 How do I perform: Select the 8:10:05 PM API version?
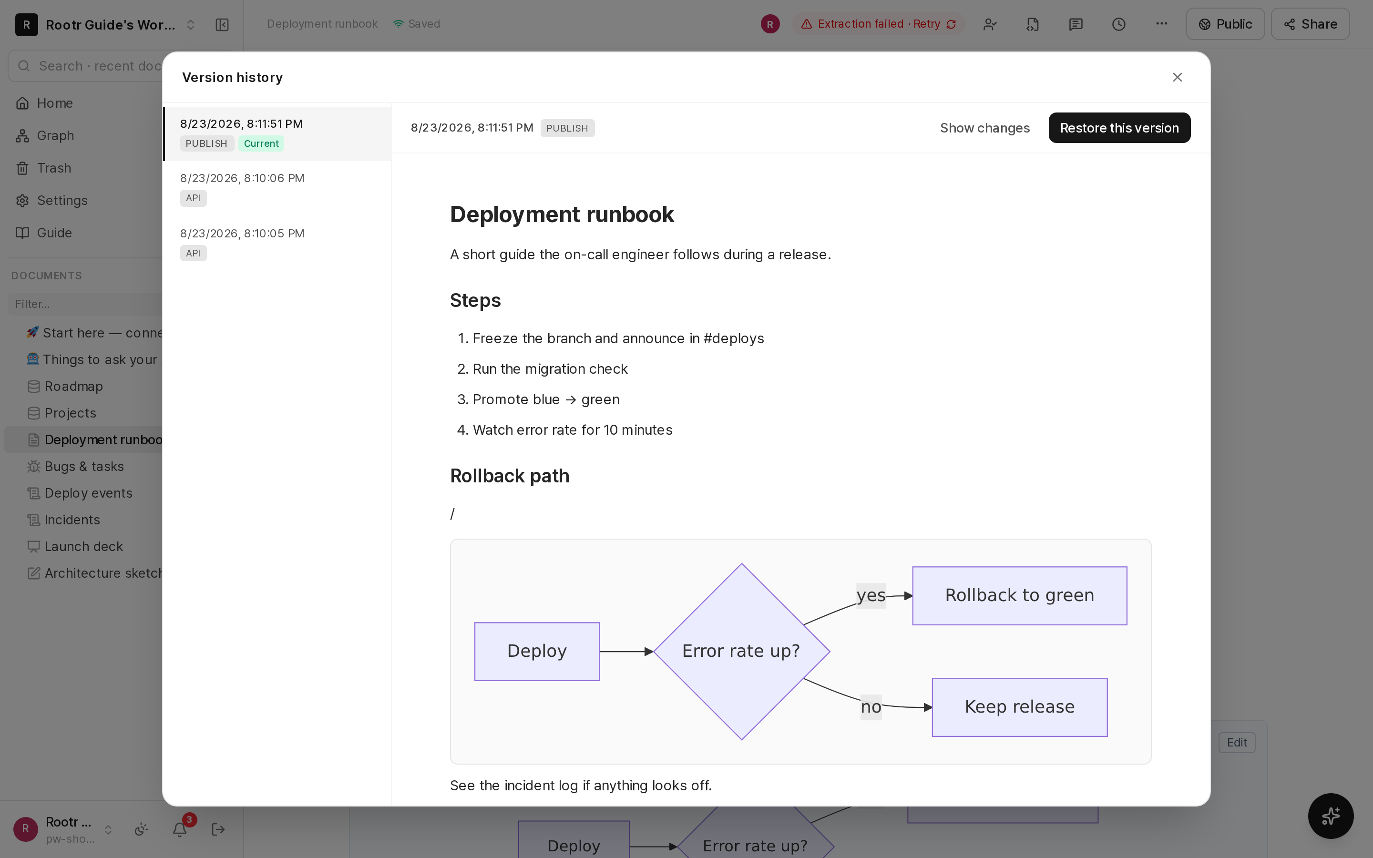277,244
